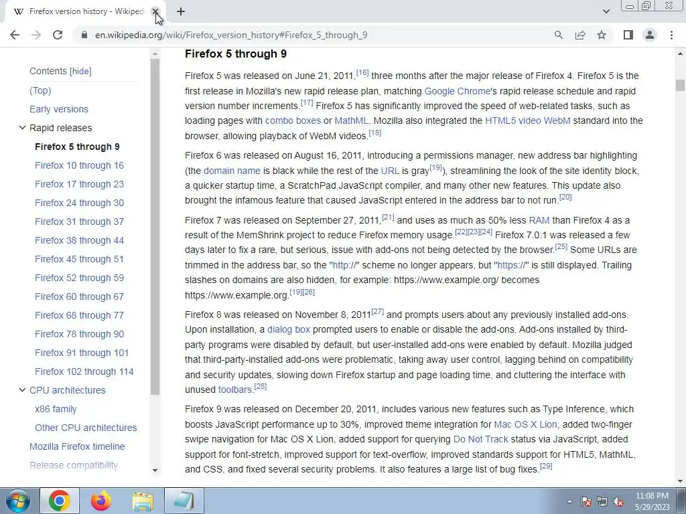This screenshot has width=686, height=514.
Task: Jump to Firefox 38 through 44 section
Action: 79,240
